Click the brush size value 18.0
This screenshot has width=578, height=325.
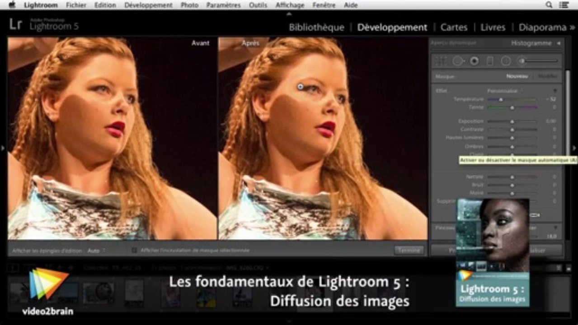(551, 236)
